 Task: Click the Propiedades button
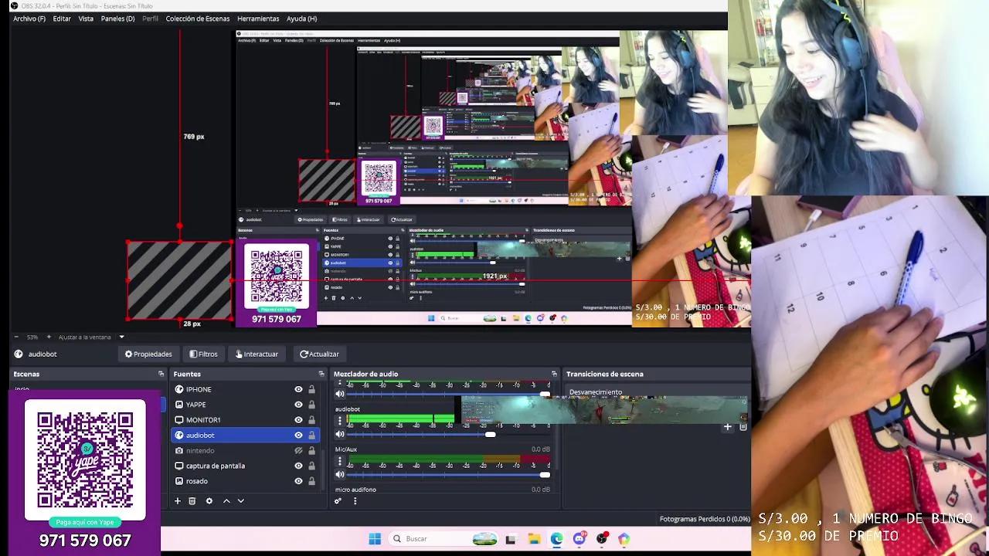click(x=148, y=354)
